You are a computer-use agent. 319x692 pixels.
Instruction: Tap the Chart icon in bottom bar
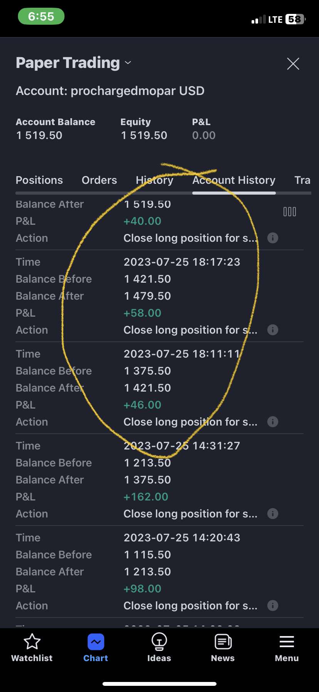click(x=96, y=643)
